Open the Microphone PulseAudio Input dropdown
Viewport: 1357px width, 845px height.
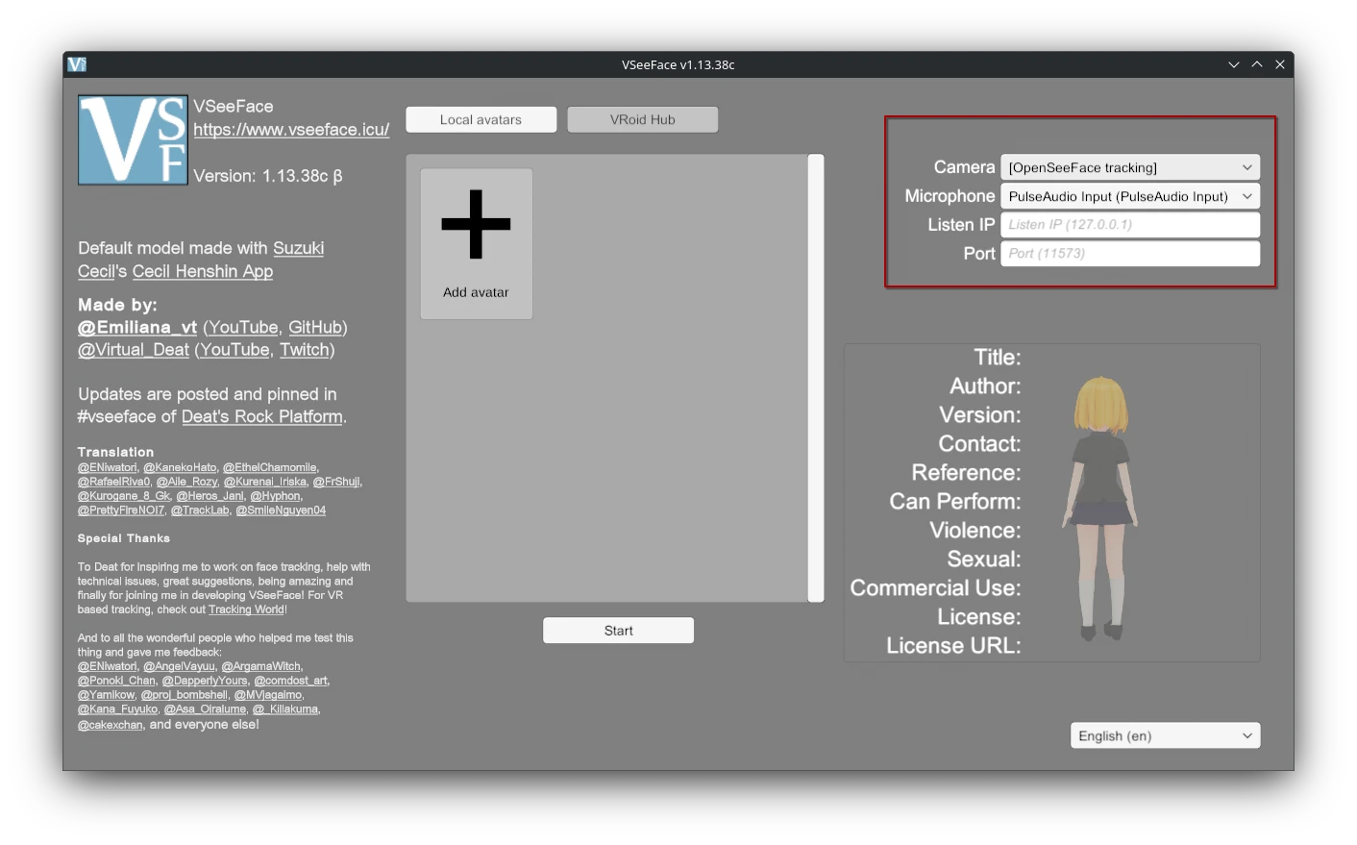coord(1130,196)
